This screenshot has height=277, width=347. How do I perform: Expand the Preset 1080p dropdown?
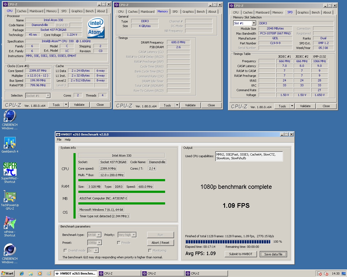pos(99,243)
